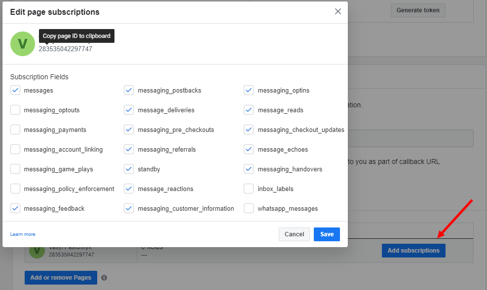Viewport: 487px width, 290px height.
Task: Enable the messaging_optouts checkbox
Action: [x=15, y=110]
